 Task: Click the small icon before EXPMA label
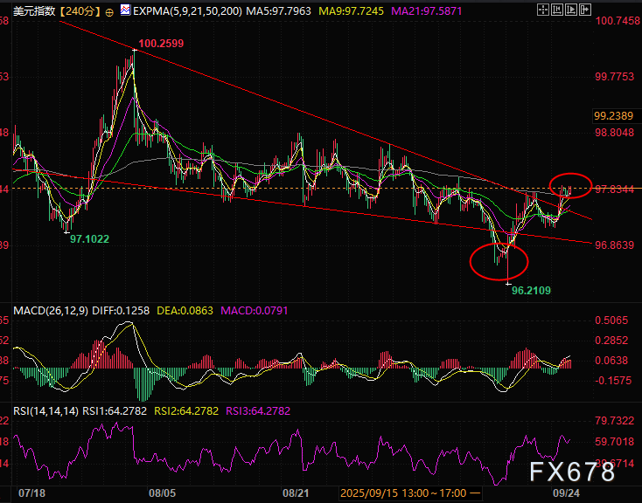(125, 11)
